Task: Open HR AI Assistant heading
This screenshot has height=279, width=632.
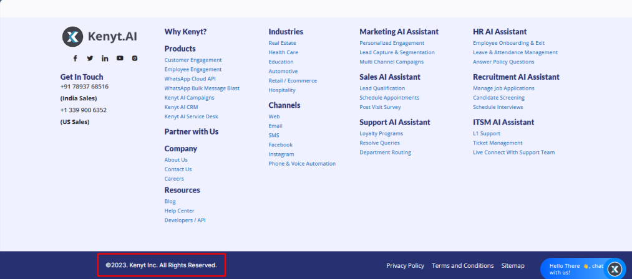Action: tap(500, 32)
